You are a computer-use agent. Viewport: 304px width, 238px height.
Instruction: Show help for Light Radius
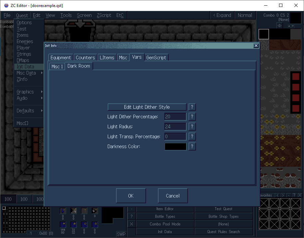click(192, 127)
